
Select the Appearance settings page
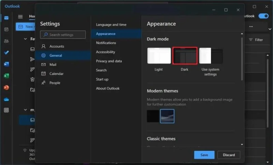116,34
